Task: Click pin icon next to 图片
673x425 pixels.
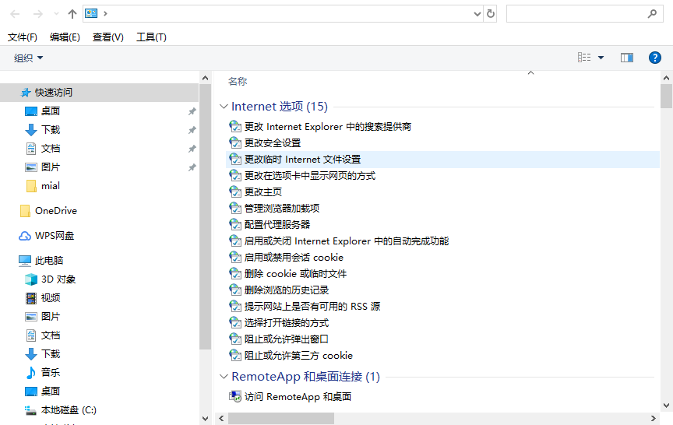Action: pyautogui.click(x=192, y=167)
